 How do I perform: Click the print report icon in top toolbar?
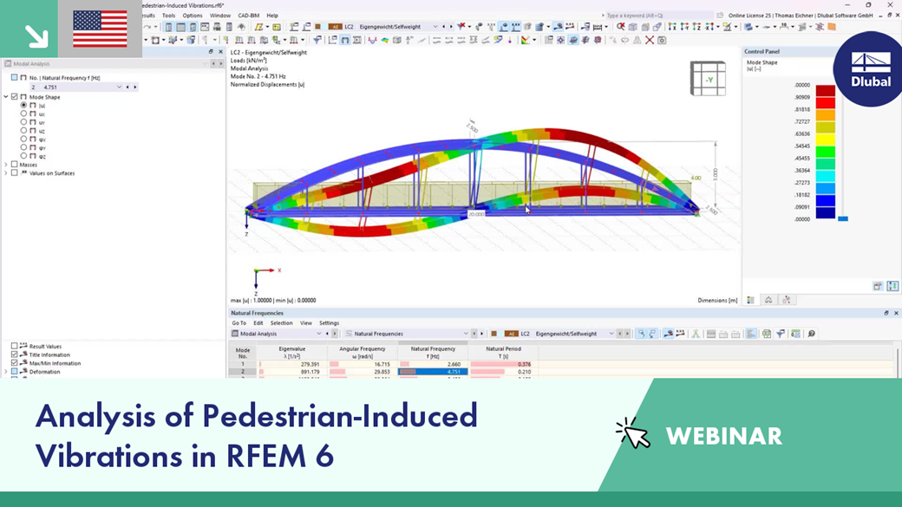[217, 27]
